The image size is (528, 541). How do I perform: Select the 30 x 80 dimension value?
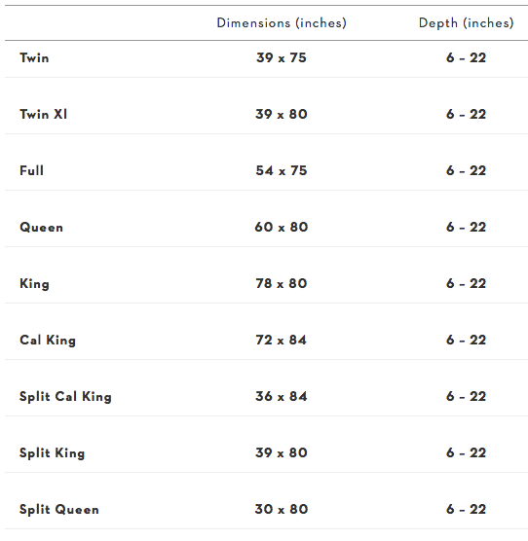pyautogui.click(x=282, y=509)
